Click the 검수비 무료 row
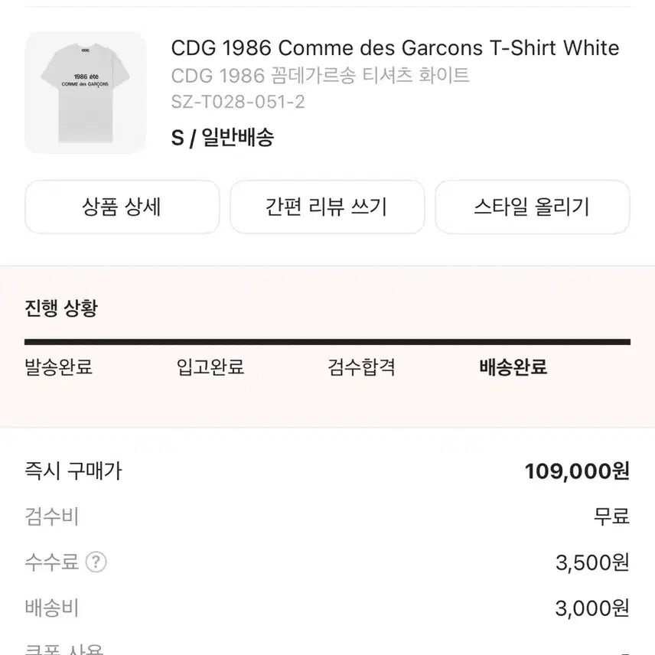 pyautogui.click(x=327, y=517)
